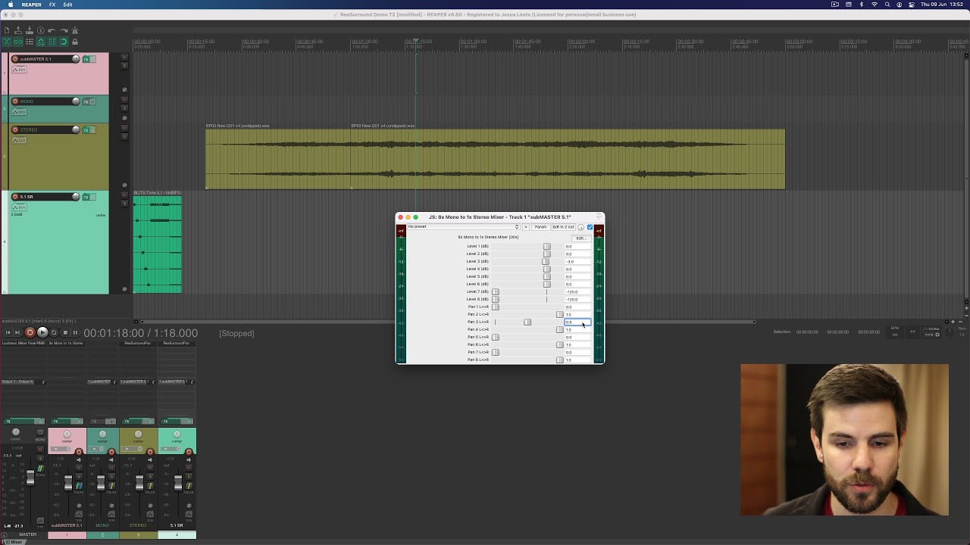Click the plus preset button in plugin window
970x545 pixels.
526,226
